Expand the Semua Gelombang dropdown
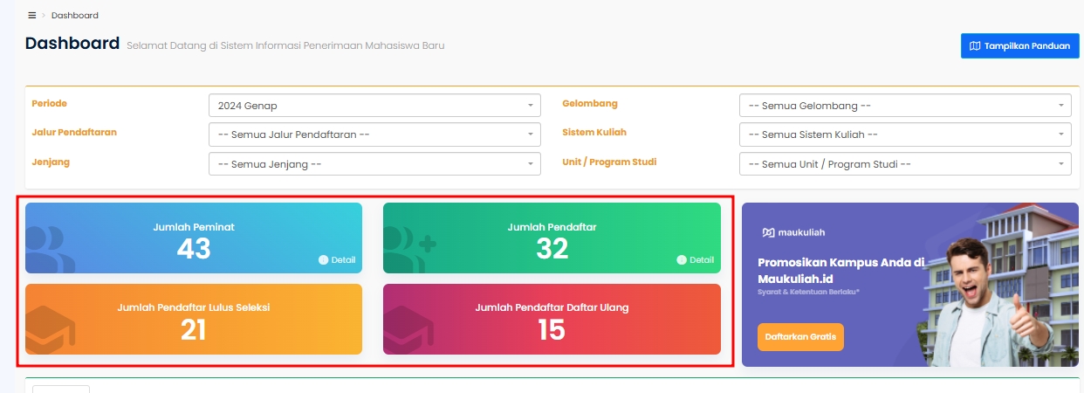The height and width of the screenshot is (393, 1084). click(904, 106)
